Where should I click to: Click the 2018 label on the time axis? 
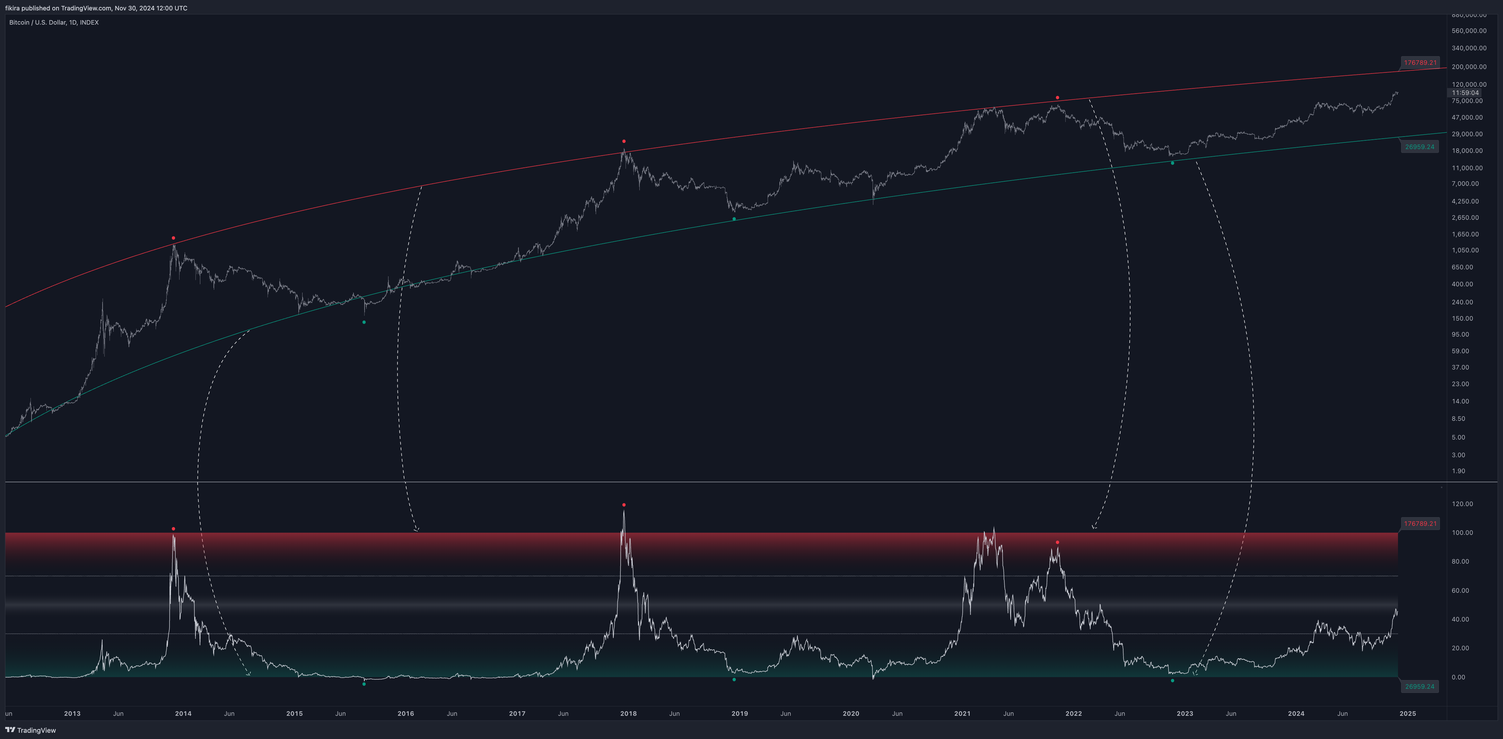click(x=628, y=714)
